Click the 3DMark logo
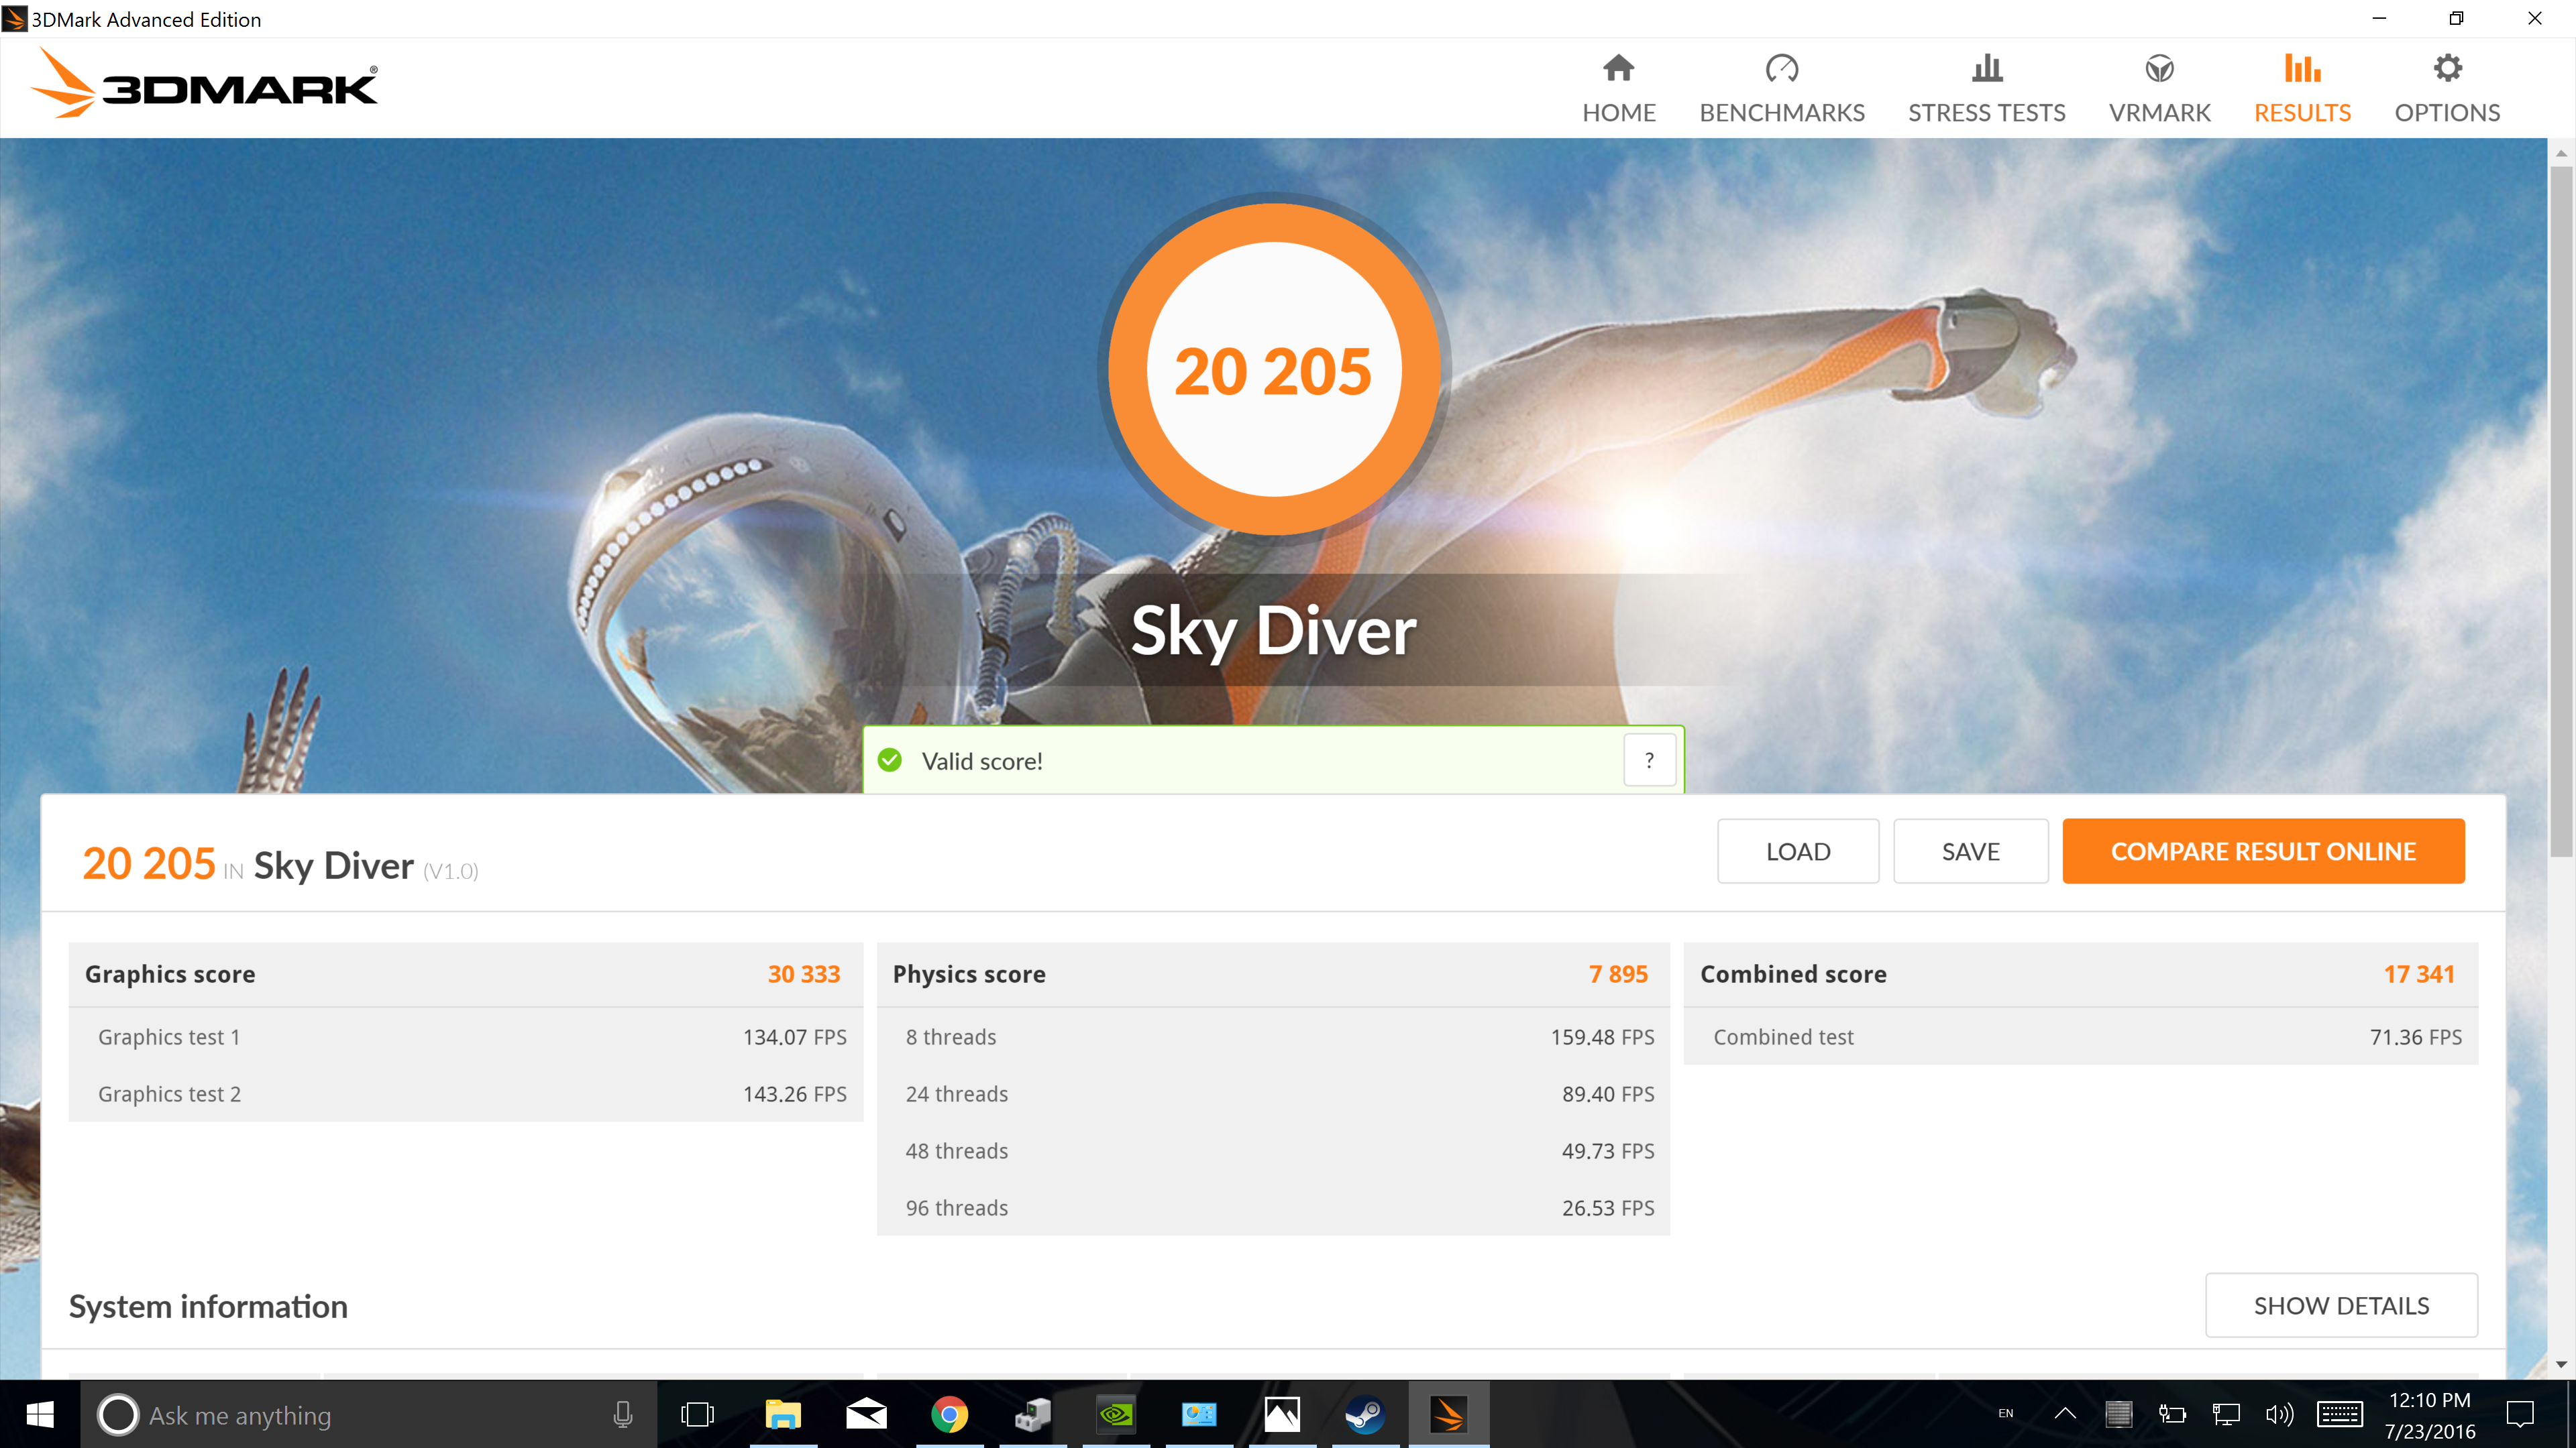 [x=205, y=84]
